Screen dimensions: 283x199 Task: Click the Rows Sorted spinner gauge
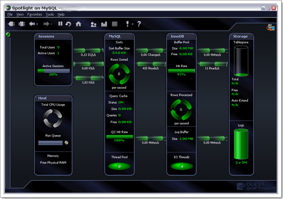(x=119, y=74)
